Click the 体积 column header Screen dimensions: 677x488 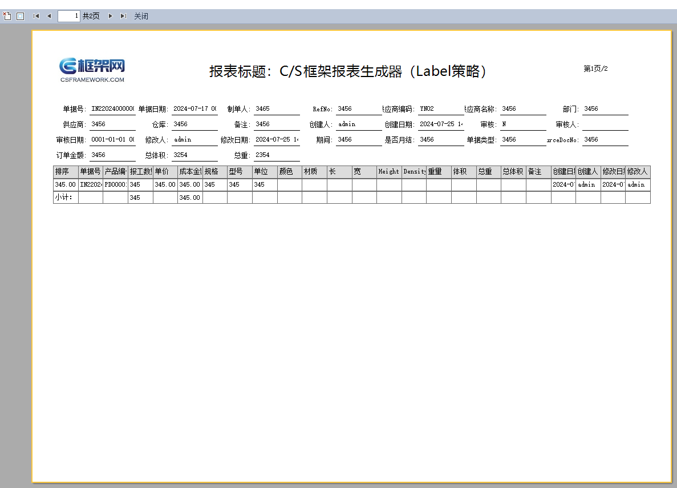pos(464,172)
